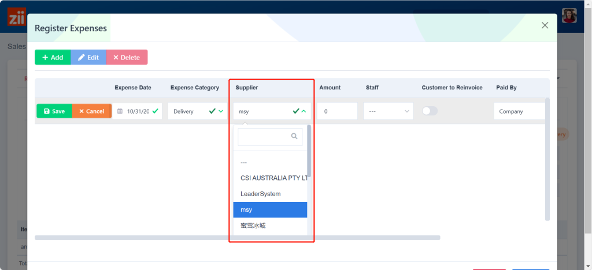592x270 pixels.
Task: Select the 蜜雪冰城 supplier option
Action: click(253, 226)
